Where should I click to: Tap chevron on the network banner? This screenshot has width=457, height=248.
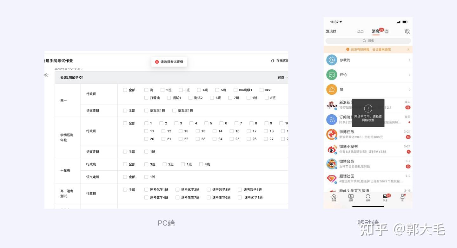pyautogui.click(x=408, y=49)
